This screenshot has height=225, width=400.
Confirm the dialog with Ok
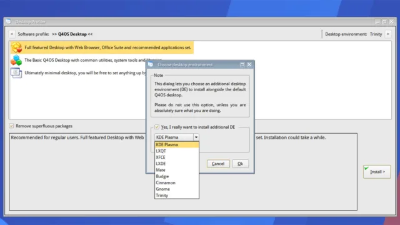point(240,164)
